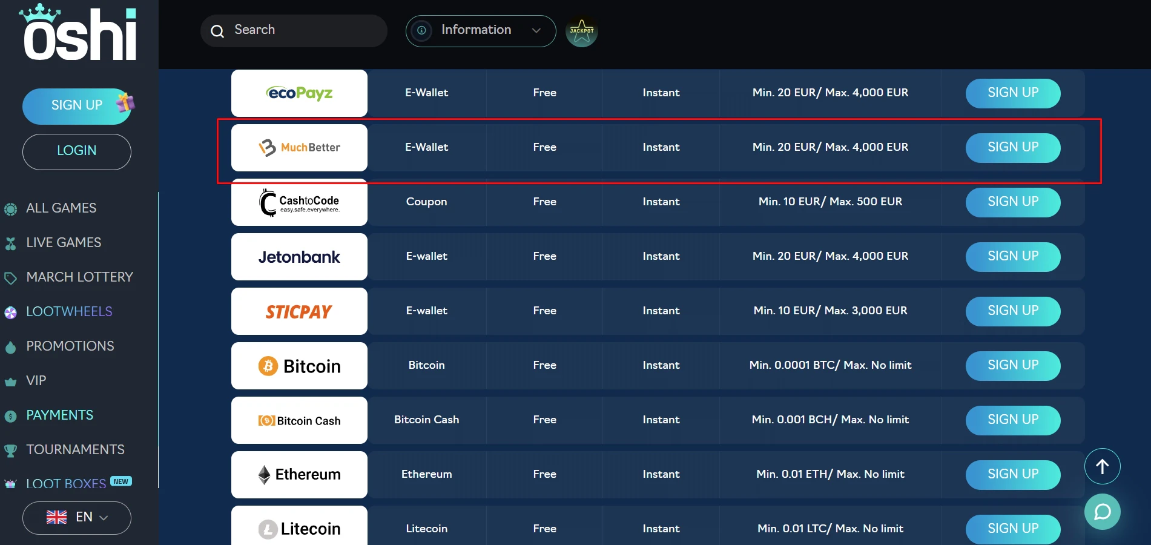
Task: Click the scroll-to-top arrow button
Action: tap(1102, 466)
